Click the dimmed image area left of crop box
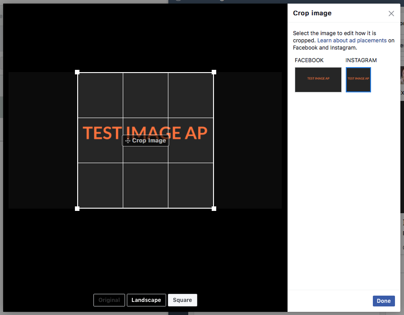The width and height of the screenshot is (404, 315). 43,140
